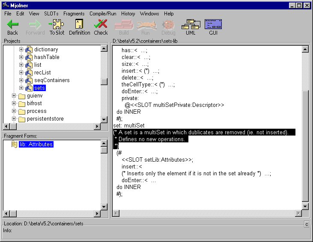Run the Check toolbar command
This screenshot has width=313, height=242.
pos(101,25)
